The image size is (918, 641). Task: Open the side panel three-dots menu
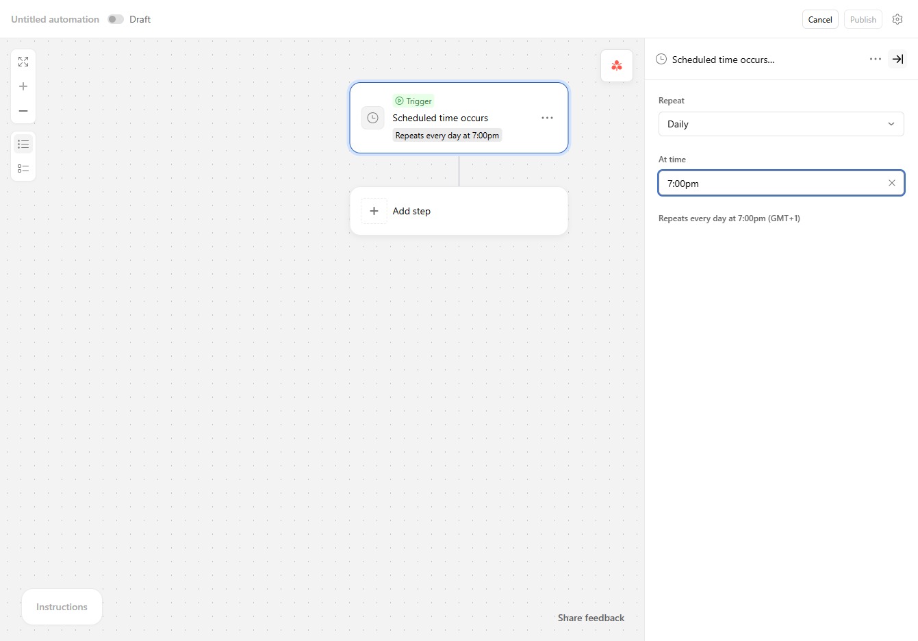[875, 59]
